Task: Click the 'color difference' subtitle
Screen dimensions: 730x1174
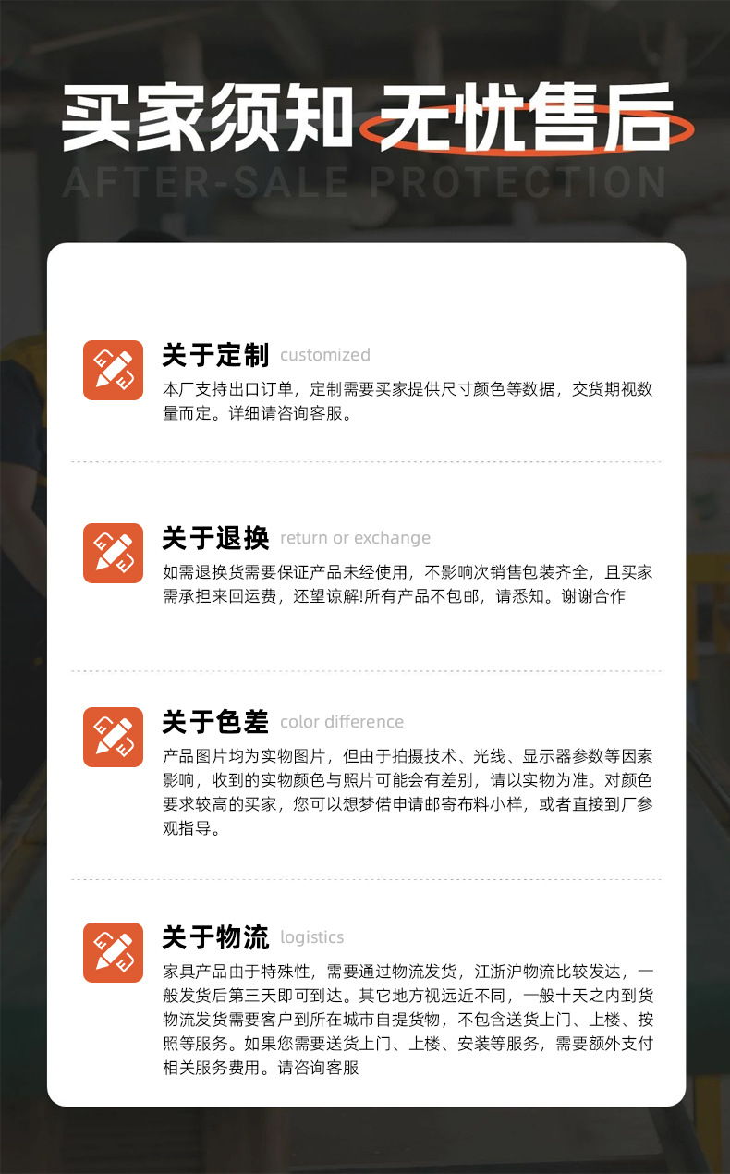Action: tap(342, 722)
